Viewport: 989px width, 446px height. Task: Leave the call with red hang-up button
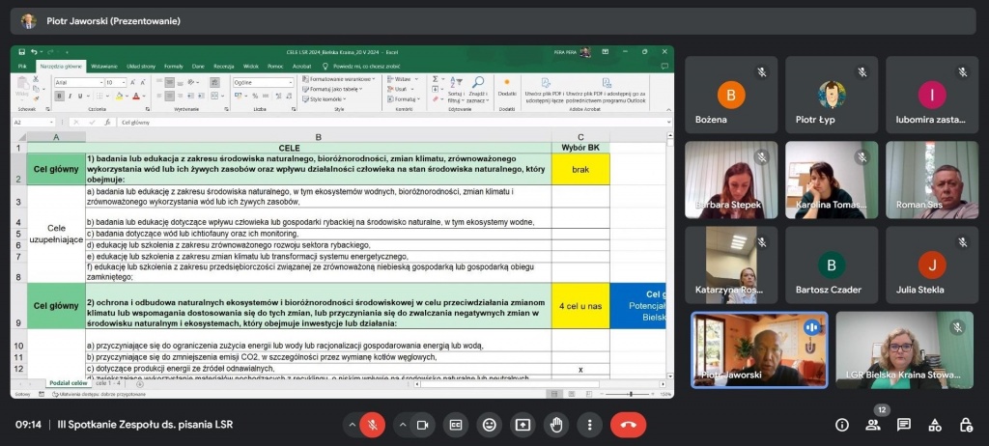[x=628, y=425]
